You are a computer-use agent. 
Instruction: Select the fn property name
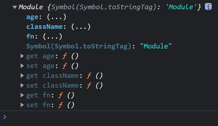pyautogui.click(x=30, y=36)
